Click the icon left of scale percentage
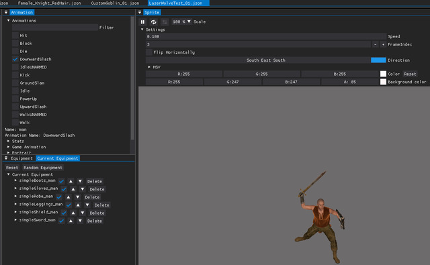Screen dimensions: 430x265 tap(165, 22)
